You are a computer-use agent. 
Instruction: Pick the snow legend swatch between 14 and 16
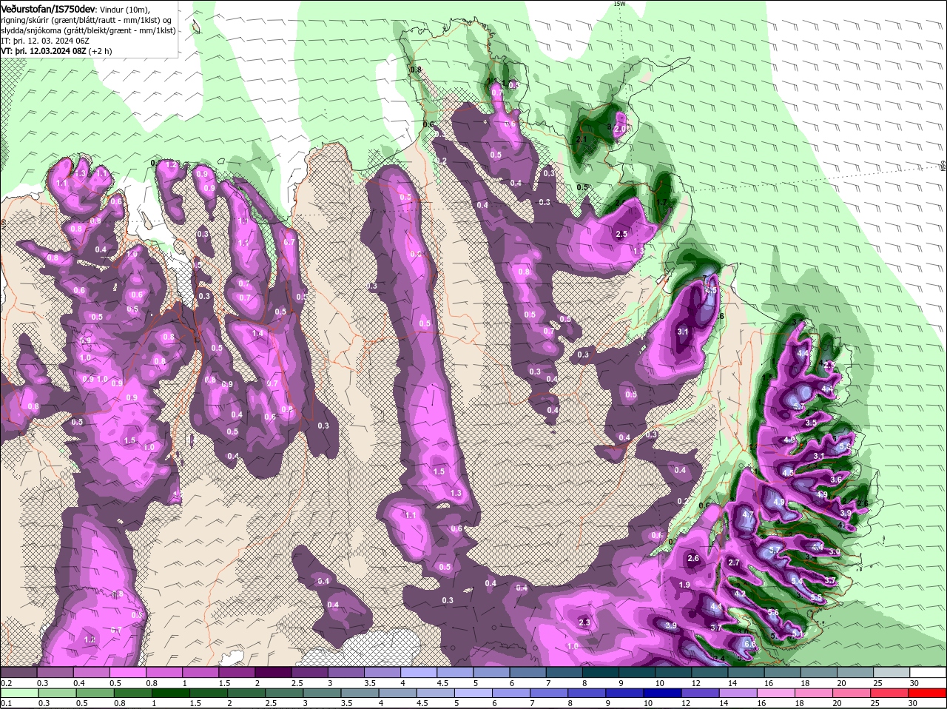(747, 672)
